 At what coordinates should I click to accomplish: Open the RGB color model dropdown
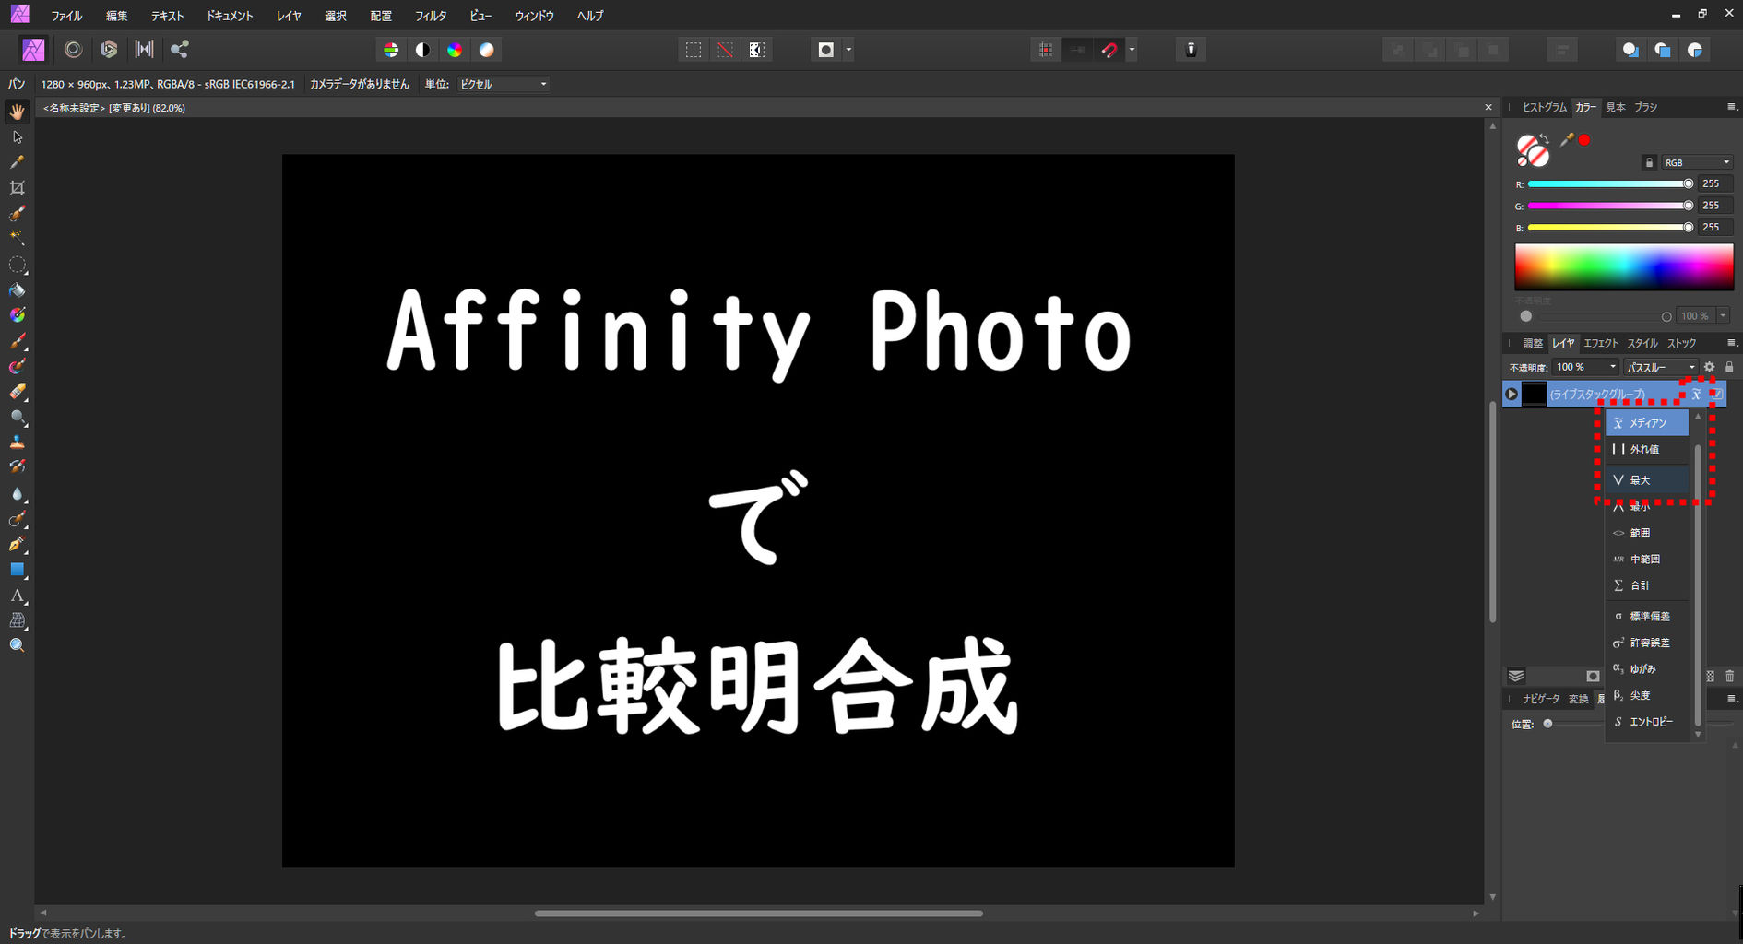1697,162
